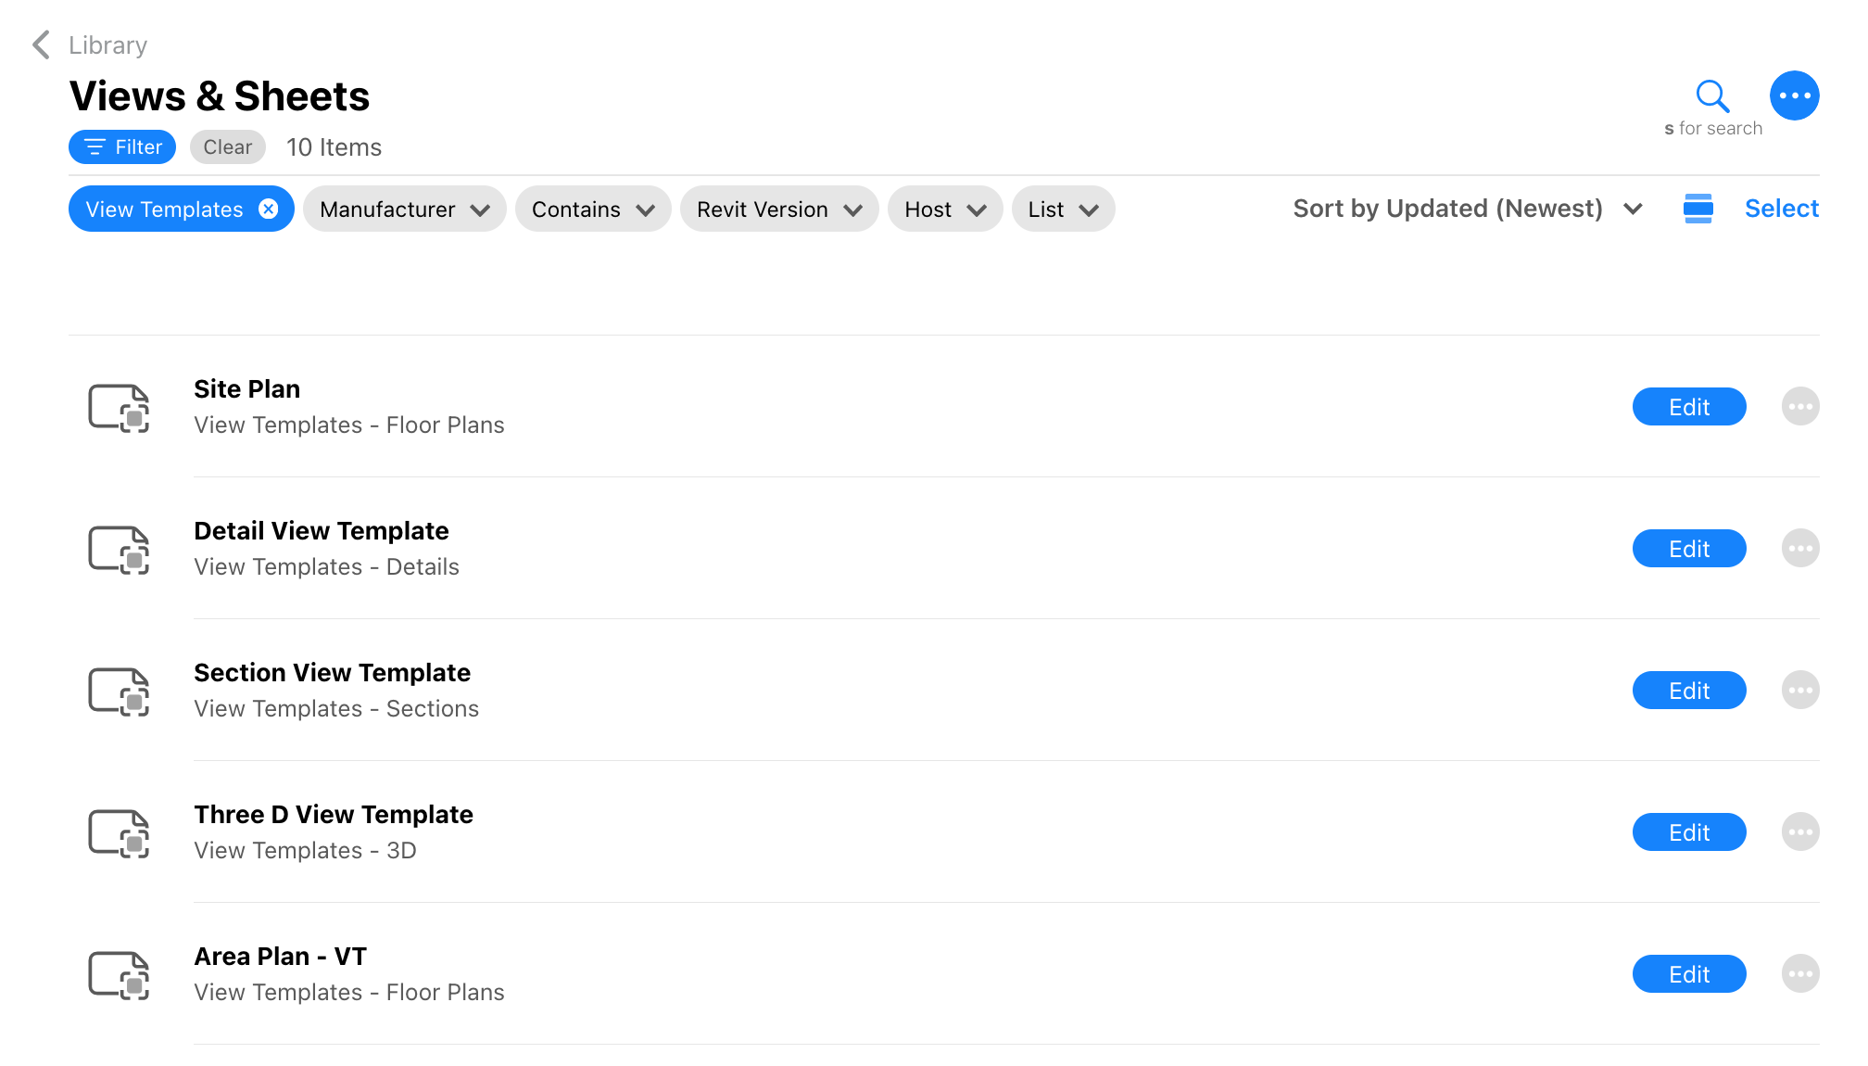Expand the Contains filter dropdown

(593, 209)
